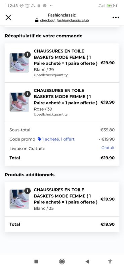Viewport: 124px width, 269px height.
Task: Tap the blue promo tag icon
Action: (x=39, y=139)
